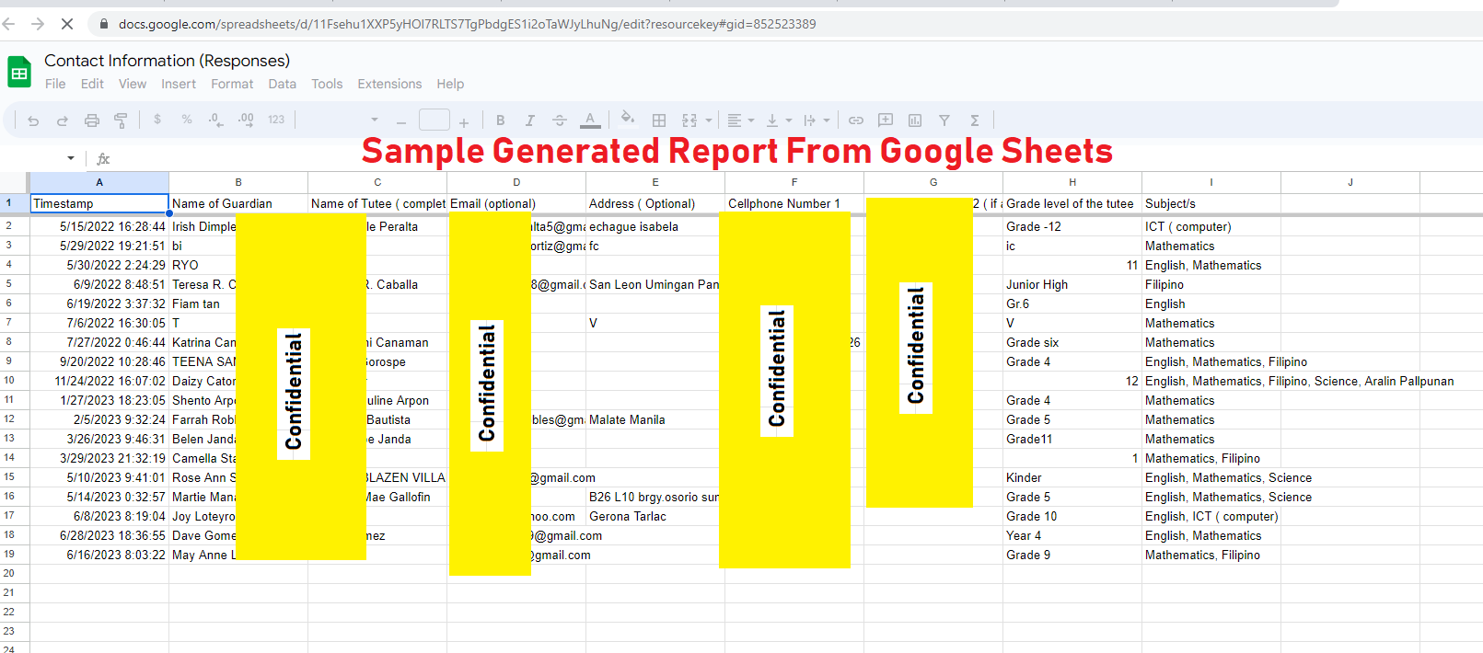Click the site lock icon

pos(104,24)
